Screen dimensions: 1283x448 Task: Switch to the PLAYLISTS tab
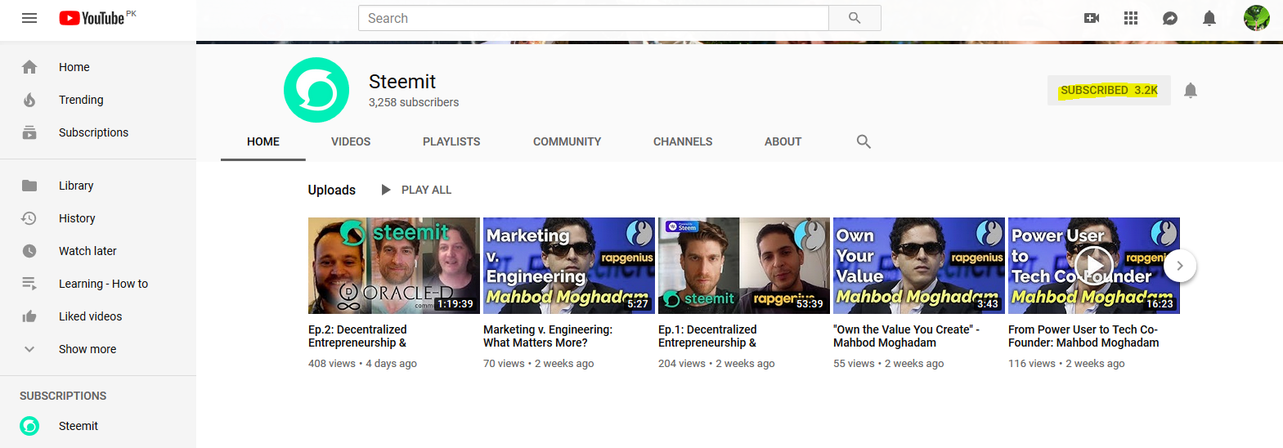coord(451,141)
